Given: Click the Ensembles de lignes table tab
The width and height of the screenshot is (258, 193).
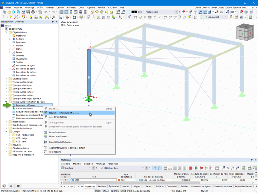Looking at the screenshot, I should 201,187.
